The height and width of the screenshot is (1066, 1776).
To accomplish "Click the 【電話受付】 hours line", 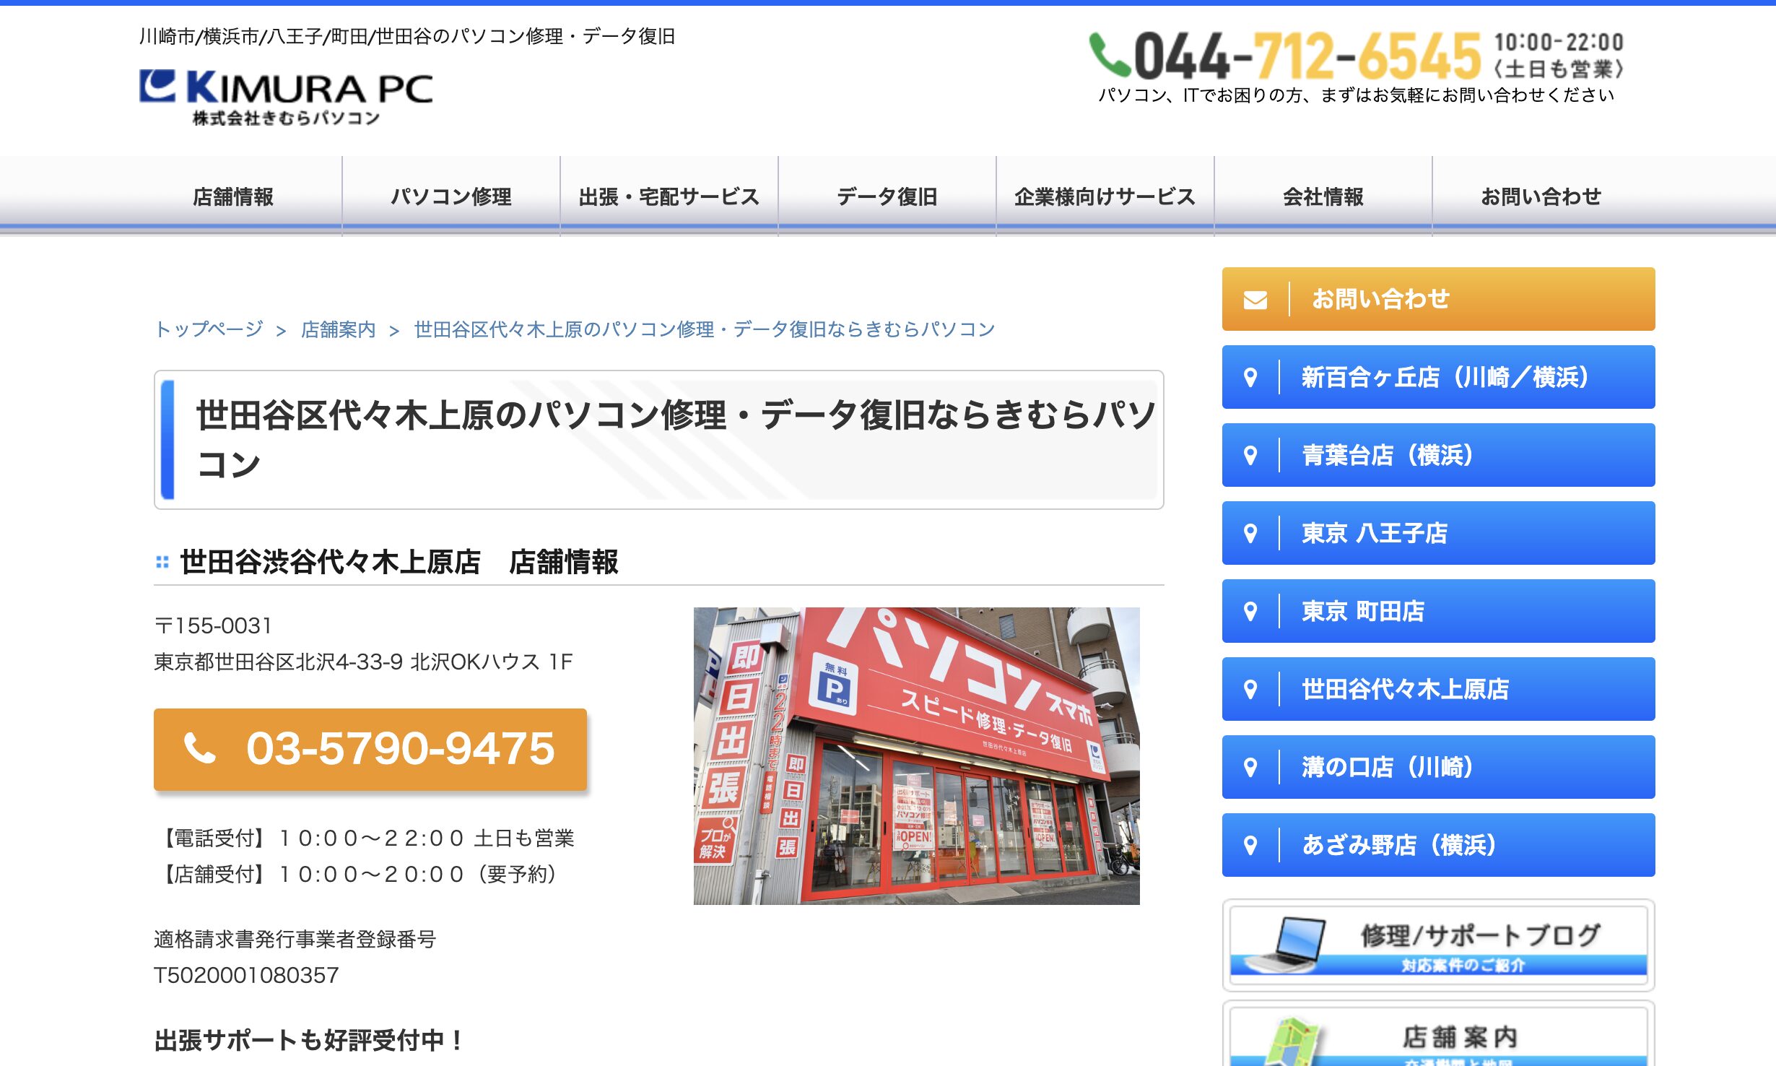I will [x=365, y=838].
